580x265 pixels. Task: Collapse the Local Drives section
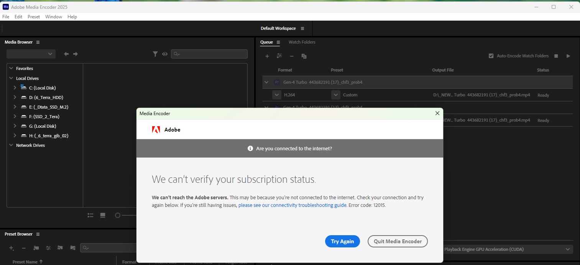pyautogui.click(x=11, y=78)
